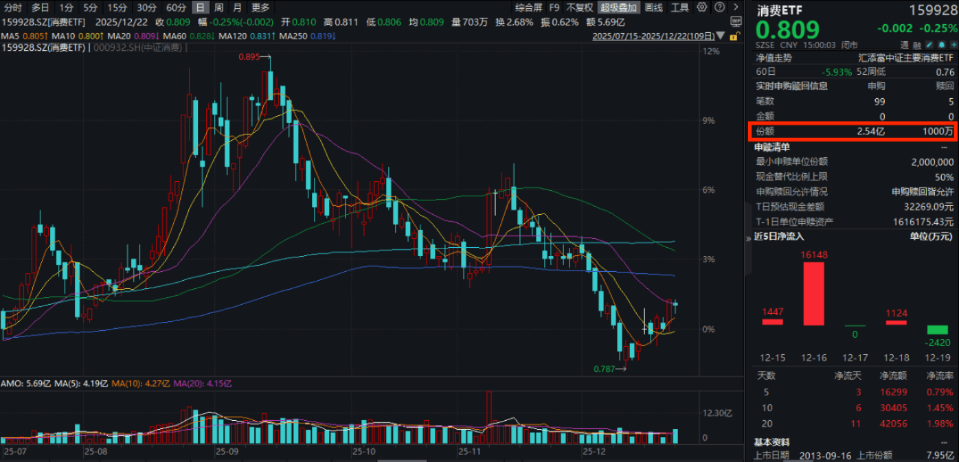Click the plus icon to add to watchlist
The width and height of the screenshot is (959, 462).
(953, 45)
